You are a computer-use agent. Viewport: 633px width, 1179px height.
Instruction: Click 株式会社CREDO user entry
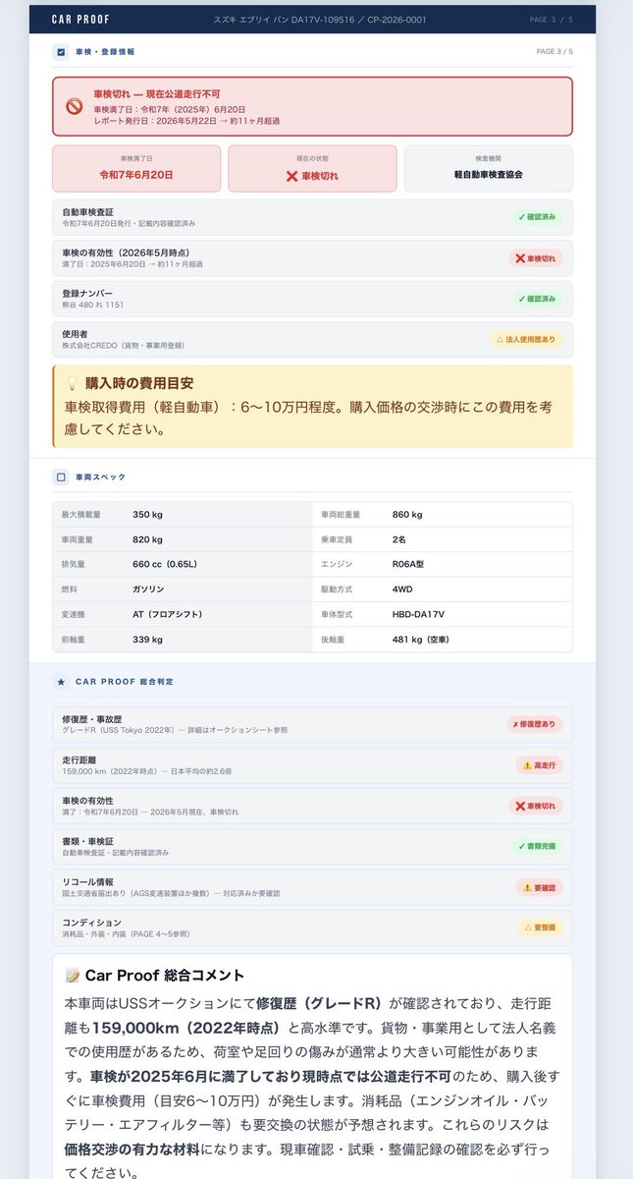point(123,345)
